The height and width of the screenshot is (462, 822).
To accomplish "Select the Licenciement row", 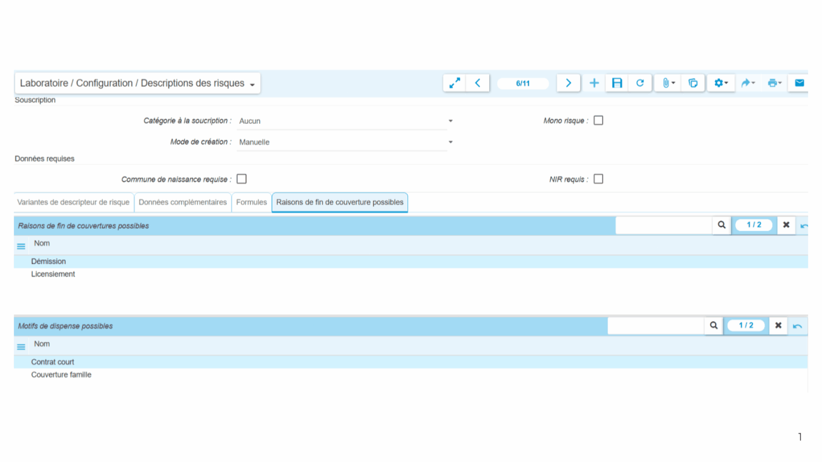I will (53, 274).
